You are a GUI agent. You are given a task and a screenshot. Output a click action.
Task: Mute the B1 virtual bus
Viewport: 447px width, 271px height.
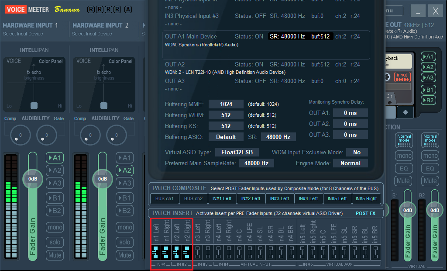click(x=403, y=181)
